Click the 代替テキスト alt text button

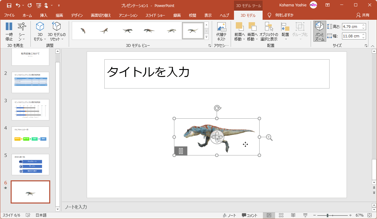[221, 32]
